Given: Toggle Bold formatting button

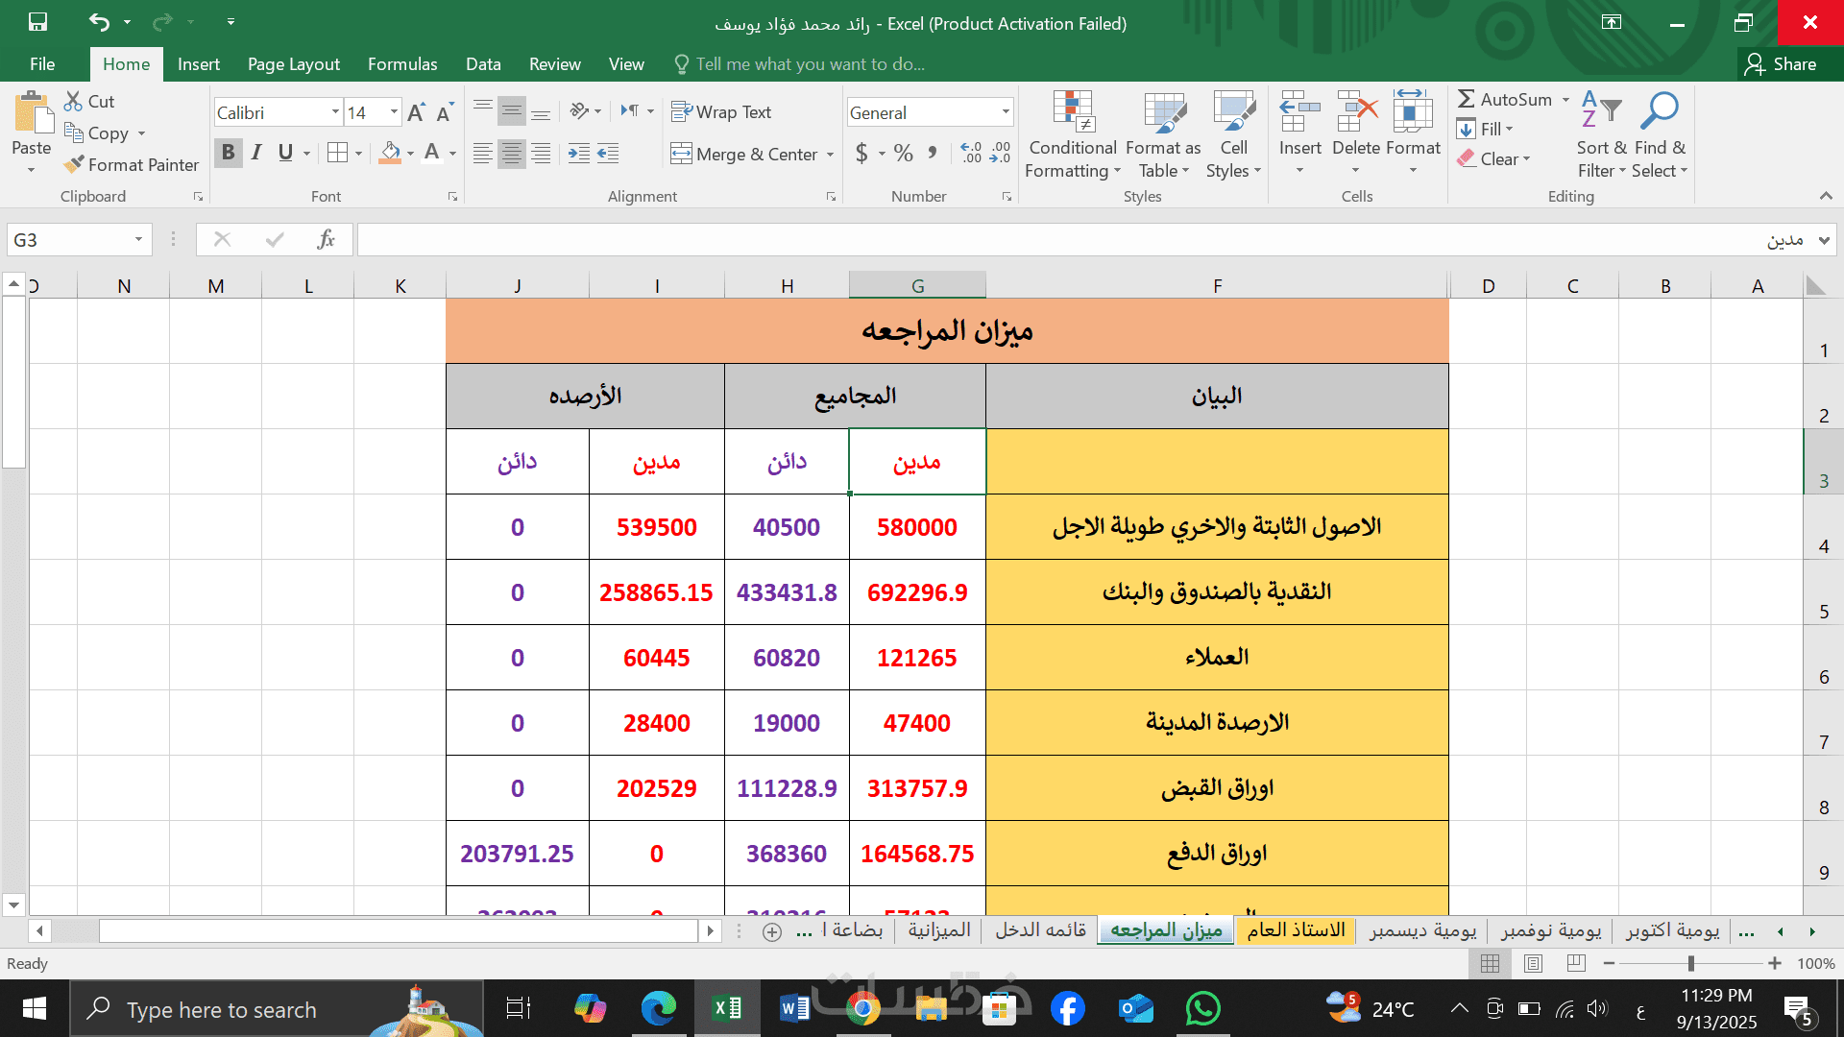Looking at the screenshot, I should pos(228,153).
